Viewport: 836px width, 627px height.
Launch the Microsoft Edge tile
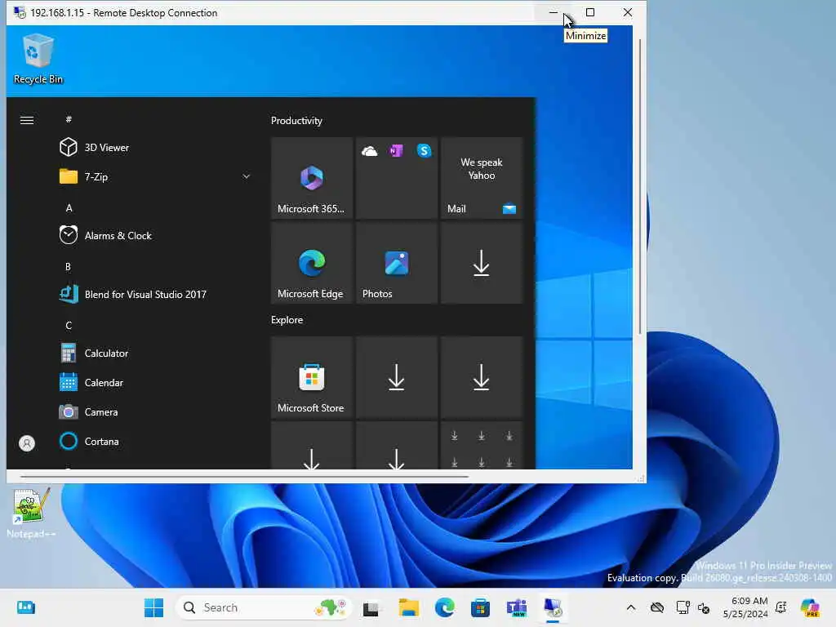311,263
